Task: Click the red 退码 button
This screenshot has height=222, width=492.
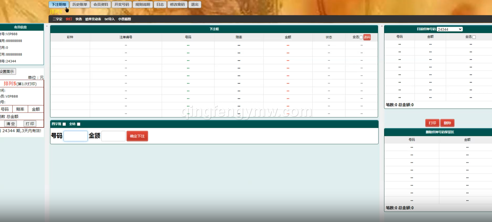Action: (x=367, y=37)
